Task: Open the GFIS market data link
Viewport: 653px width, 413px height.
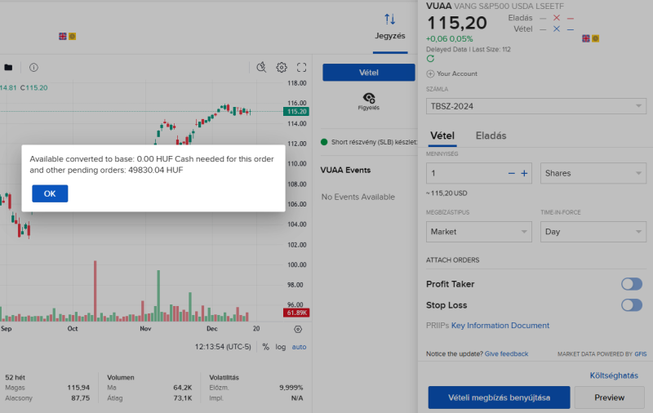Action: point(641,354)
